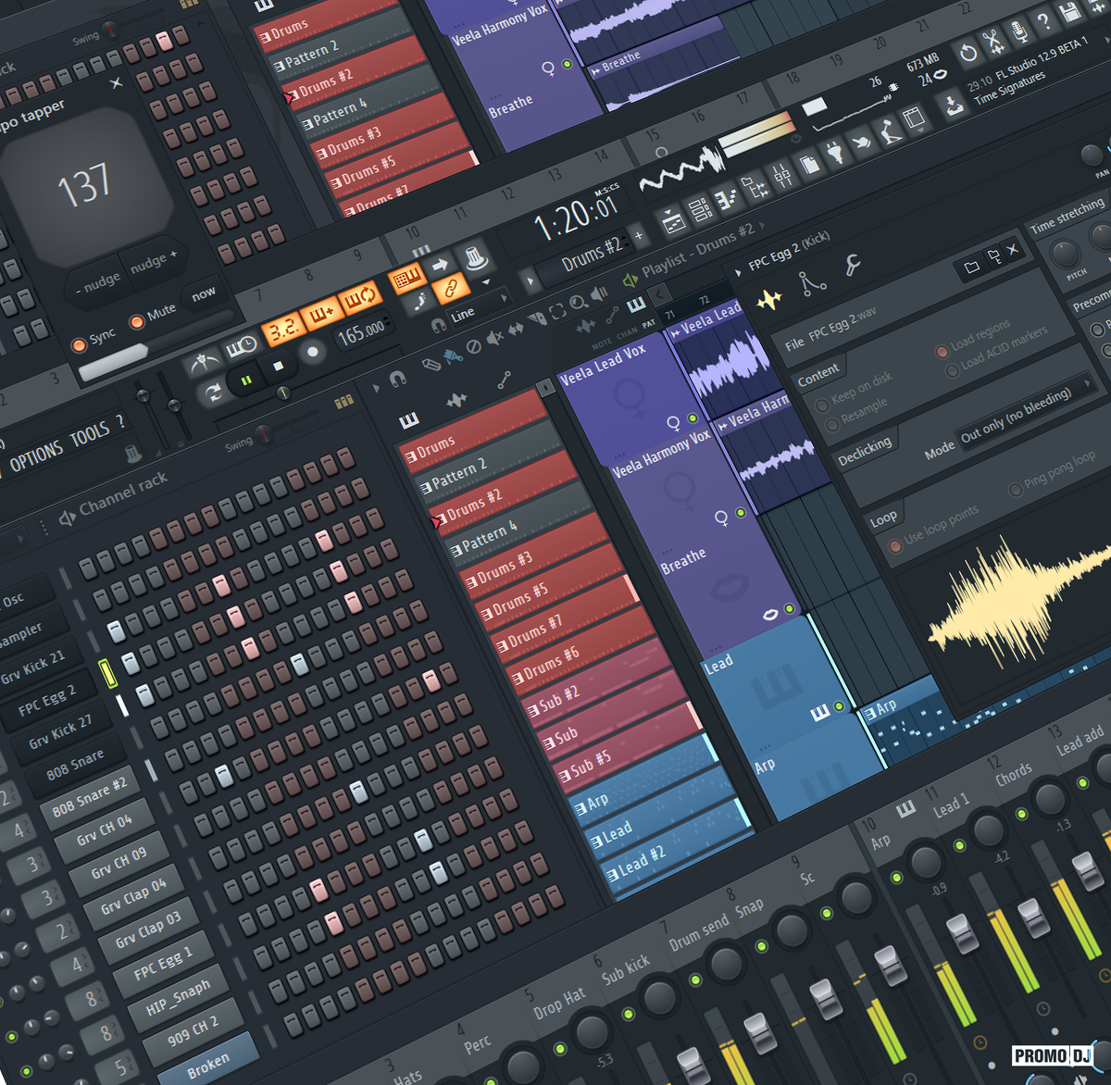Image resolution: width=1111 pixels, height=1085 pixels.
Task: Click the nudge + button in the tempo tapper
Action: pos(153,262)
